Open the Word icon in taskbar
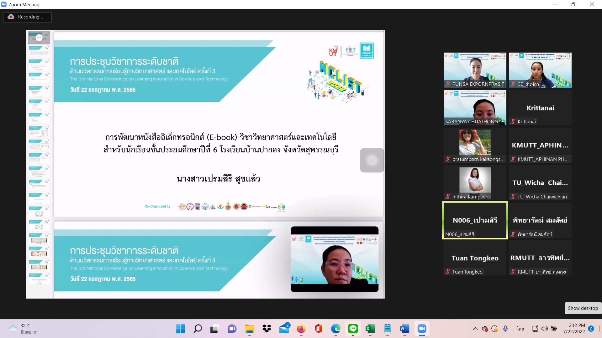The image size is (602, 338). coord(404,329)
